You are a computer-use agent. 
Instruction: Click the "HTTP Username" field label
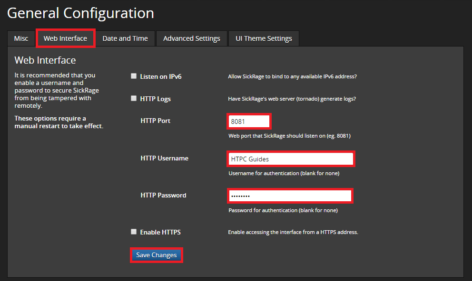pyautogui.click(x=164, y=158)
